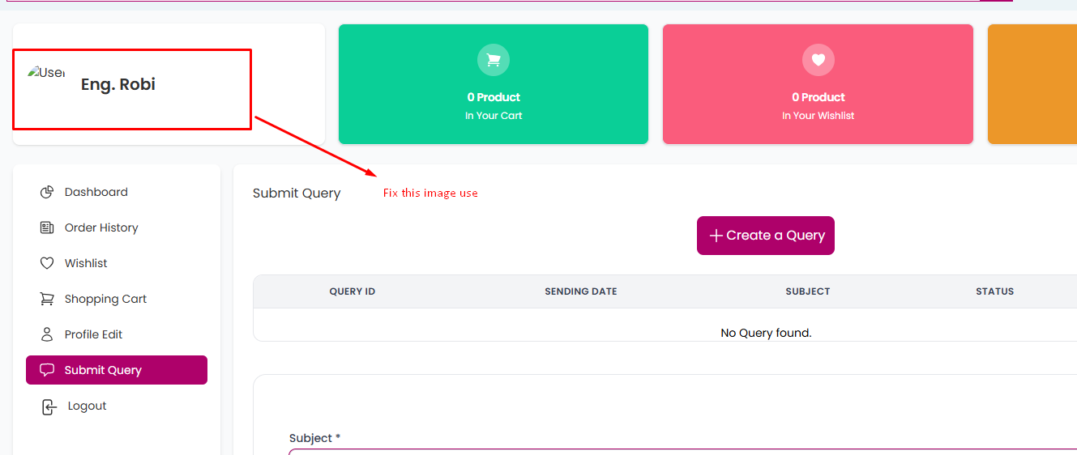Click the Profile Edit person icon

[47, 334]
